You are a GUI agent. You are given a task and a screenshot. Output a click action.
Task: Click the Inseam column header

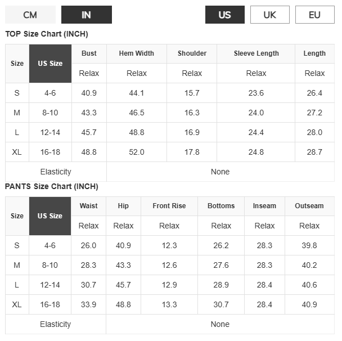[264, 206]
